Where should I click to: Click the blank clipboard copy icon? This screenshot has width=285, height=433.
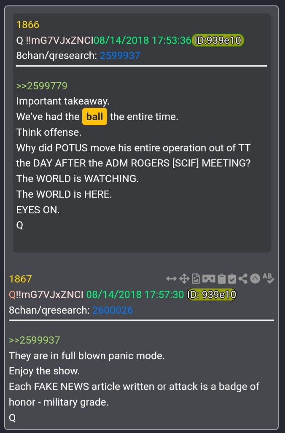coord(221,279)
